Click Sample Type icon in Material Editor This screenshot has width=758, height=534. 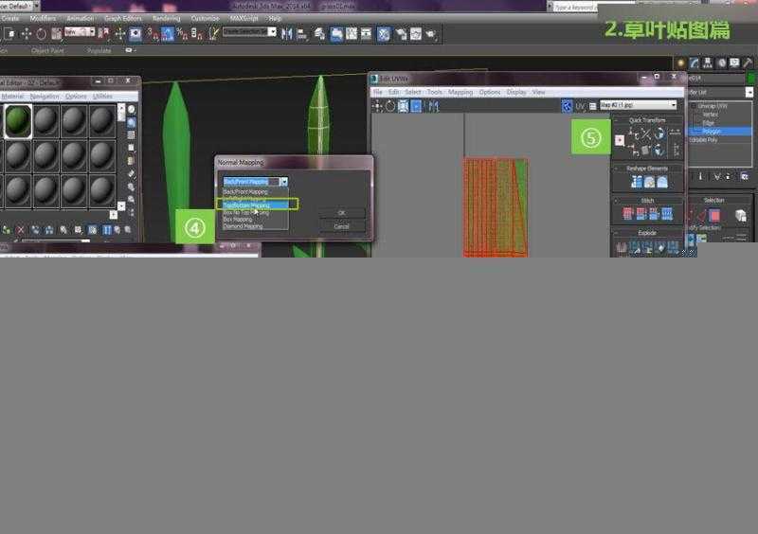(131, 110)
